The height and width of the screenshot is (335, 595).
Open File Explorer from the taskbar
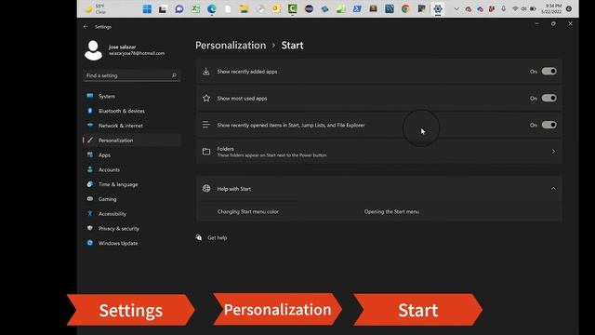pyautogui.click(x=244, y=8)
